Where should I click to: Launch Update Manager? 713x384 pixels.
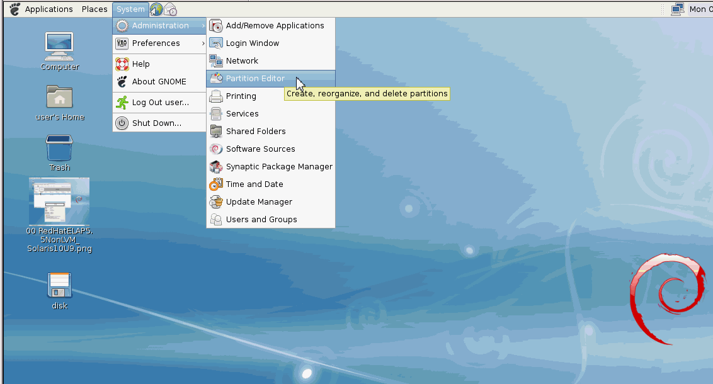point(271,202)
